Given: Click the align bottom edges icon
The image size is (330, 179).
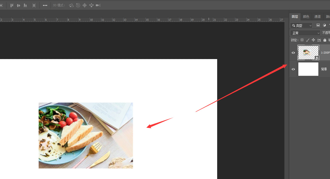Looking at the screenshot, I should [25, 5].
